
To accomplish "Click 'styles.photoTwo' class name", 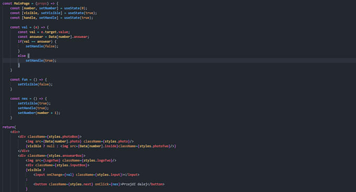I will click(154, 146).
